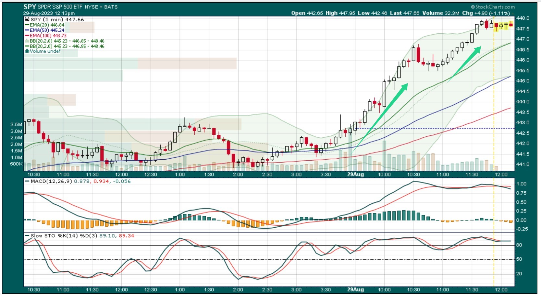
Task: Click the 'SPDR S&P 500 ETF' name
Action: point(60,7)
